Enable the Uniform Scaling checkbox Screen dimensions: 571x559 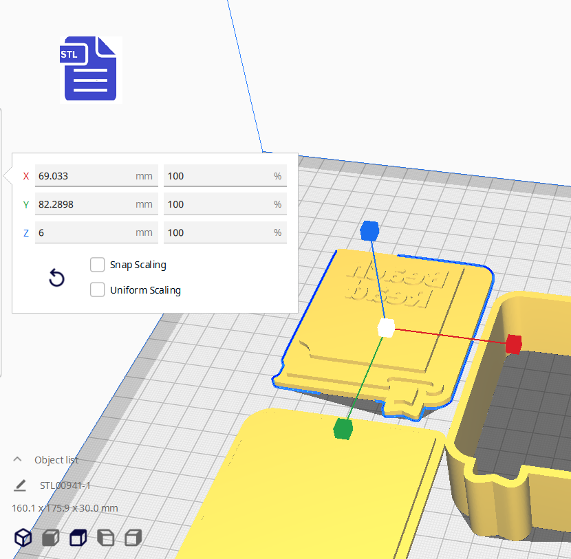[x=98, y=289]
